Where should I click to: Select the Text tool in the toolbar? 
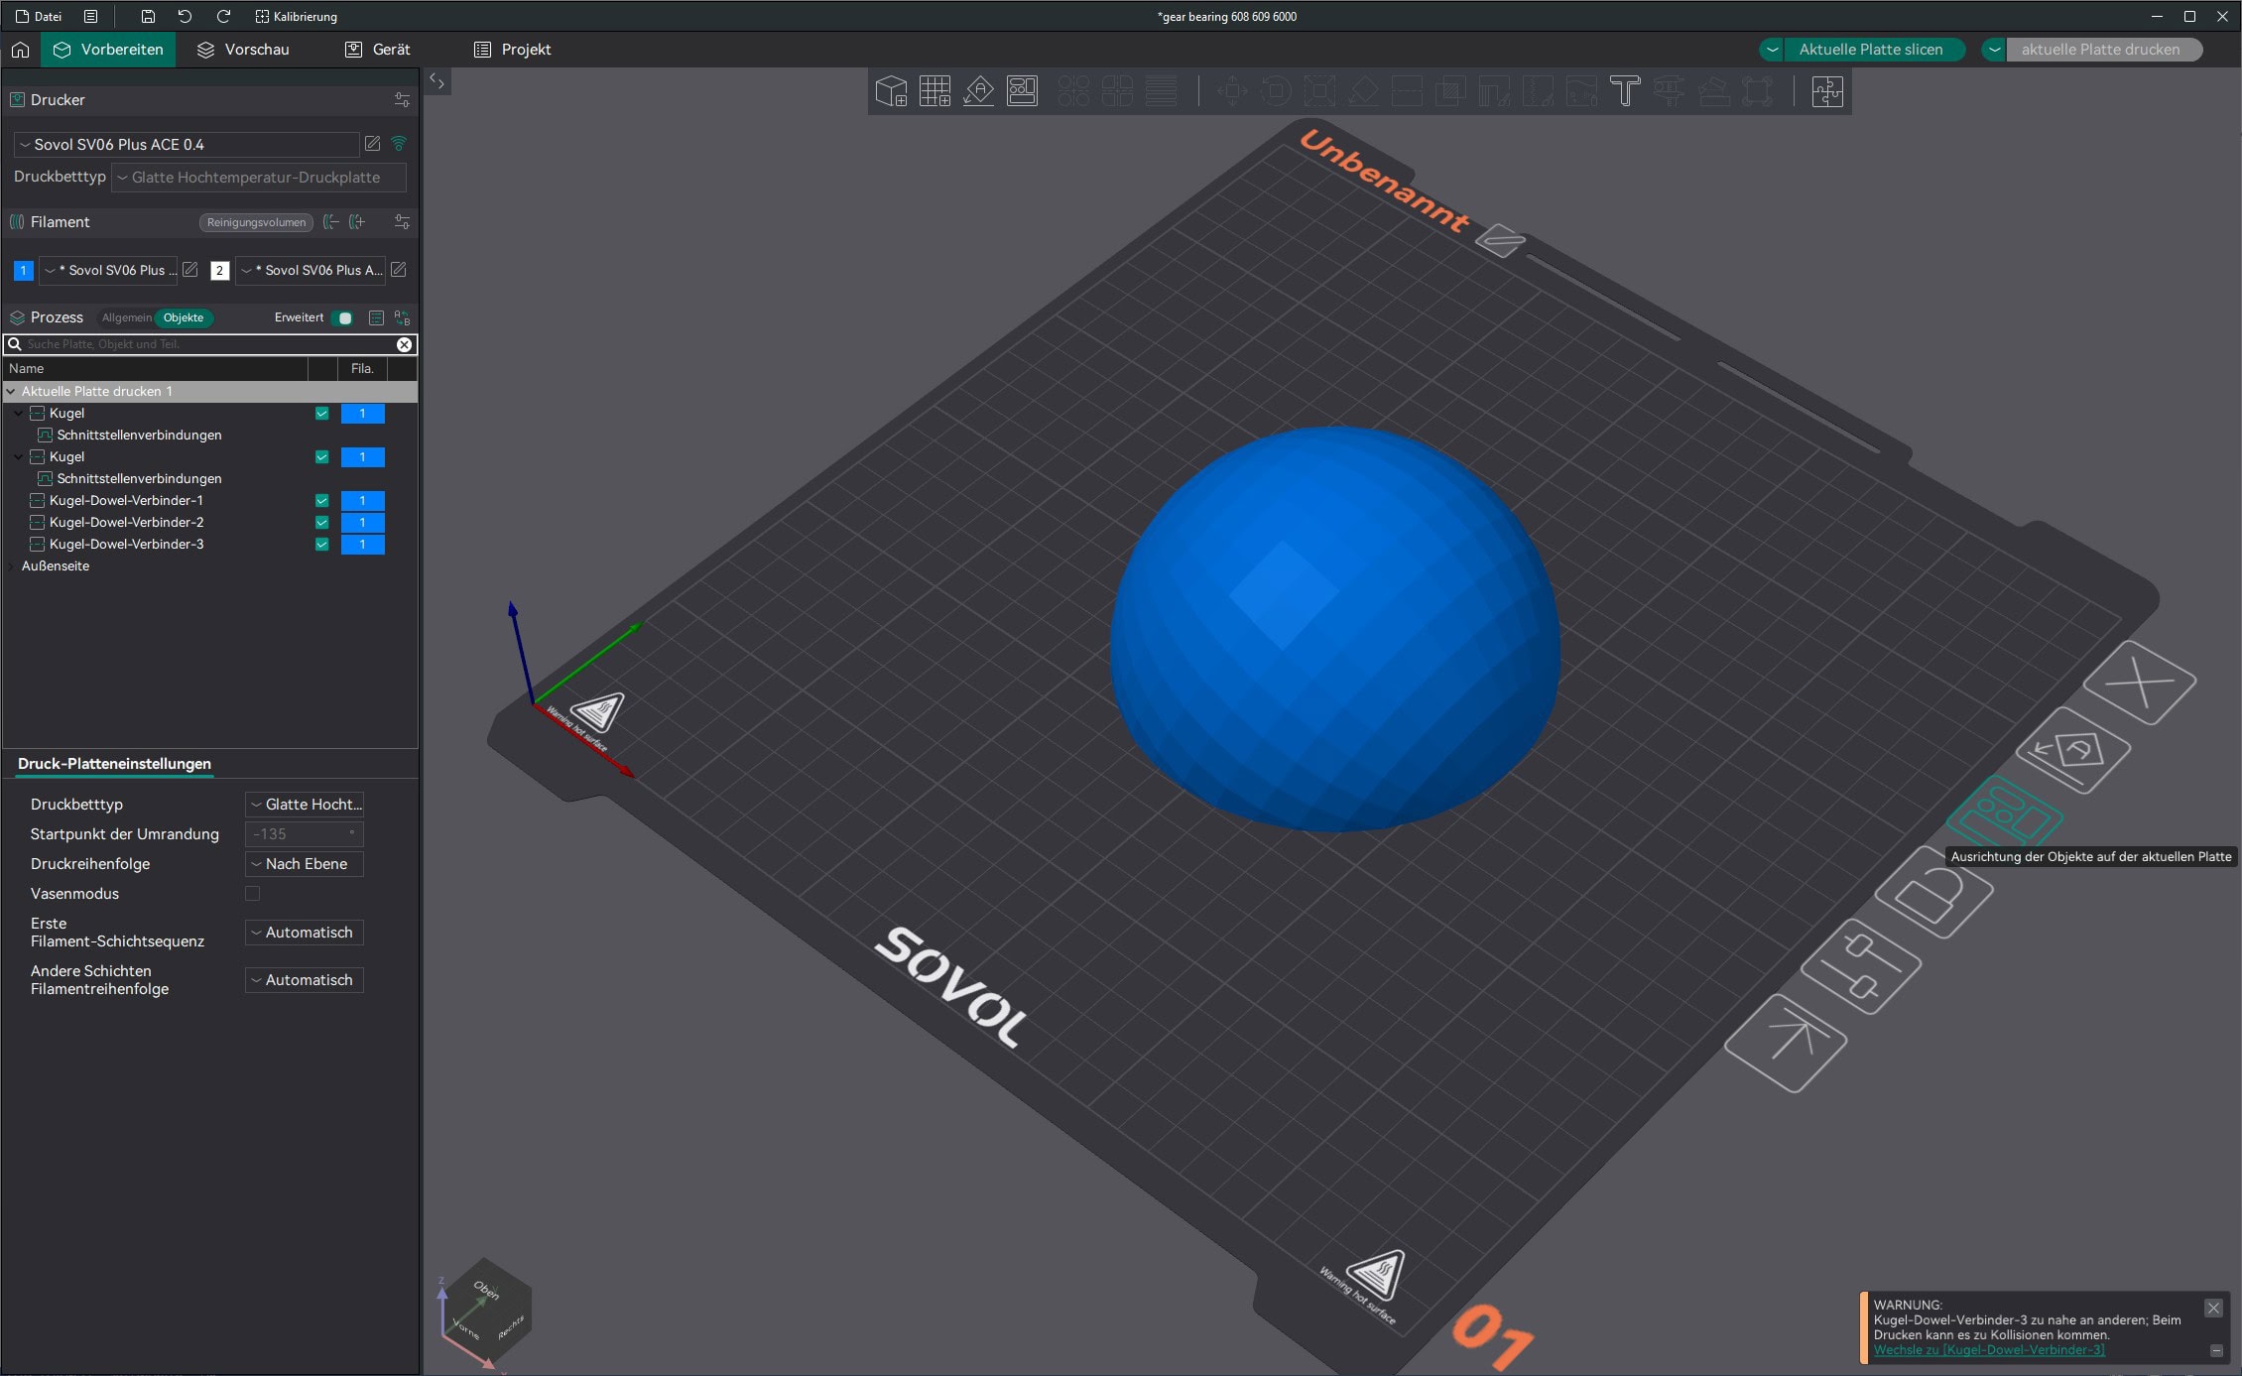[x=1625, y=91]
